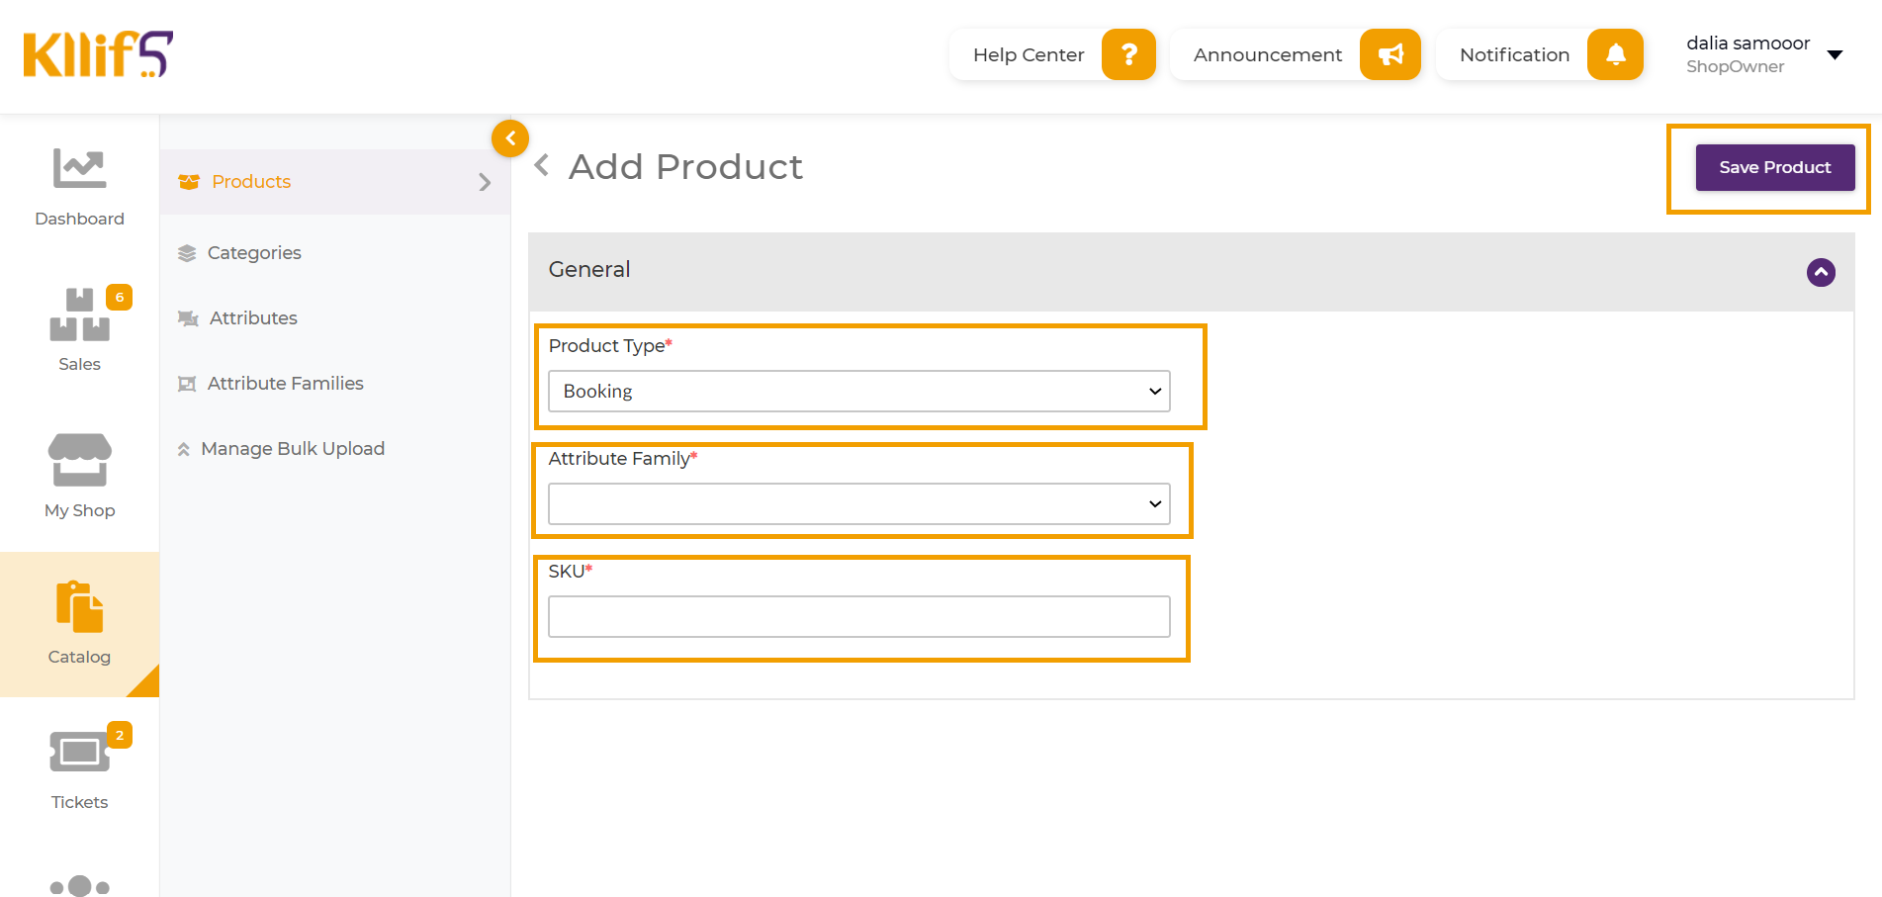Open the Attribute Family dropdown

859,504
